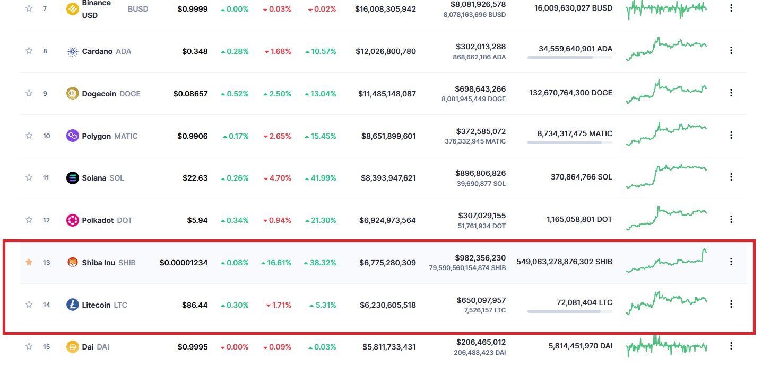Open Dogecoin's 7-day sparkline chart
The height and width of the screenshot is (367, 762).
pos(666,92)
